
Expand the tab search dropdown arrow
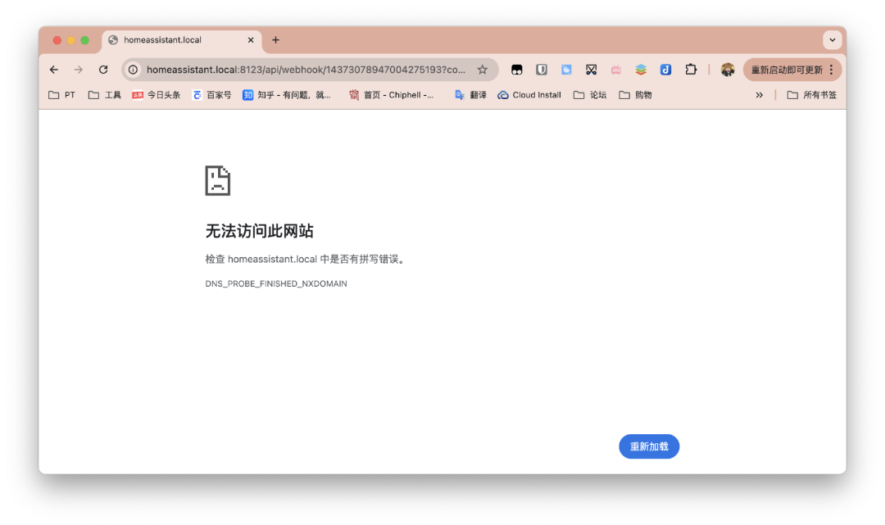point(833,40)
